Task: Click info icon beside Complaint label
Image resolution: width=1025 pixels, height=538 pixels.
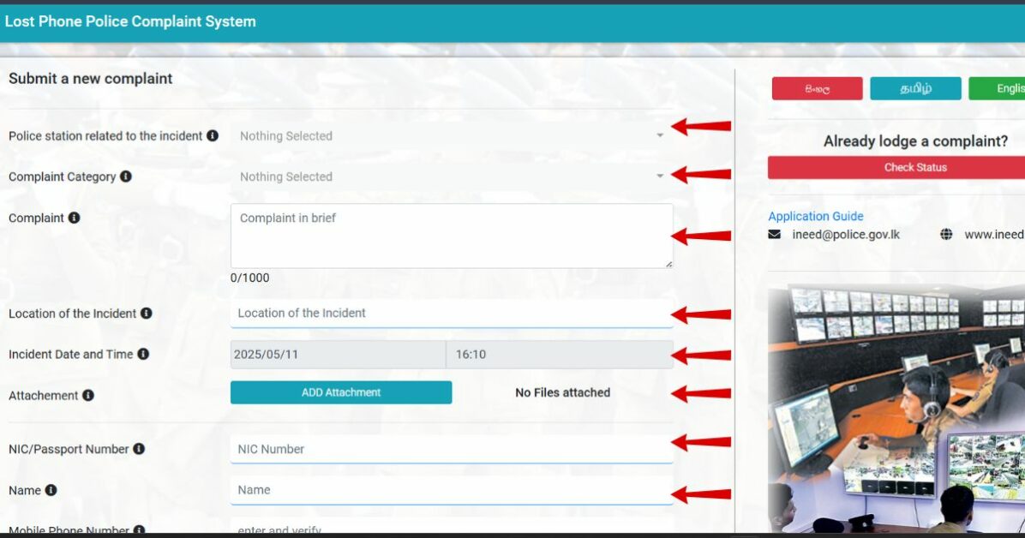Action: pos(75,218)
